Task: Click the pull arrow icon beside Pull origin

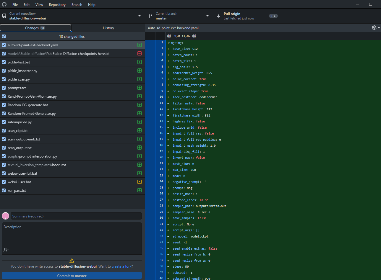Action: click(x=218, y=16)
